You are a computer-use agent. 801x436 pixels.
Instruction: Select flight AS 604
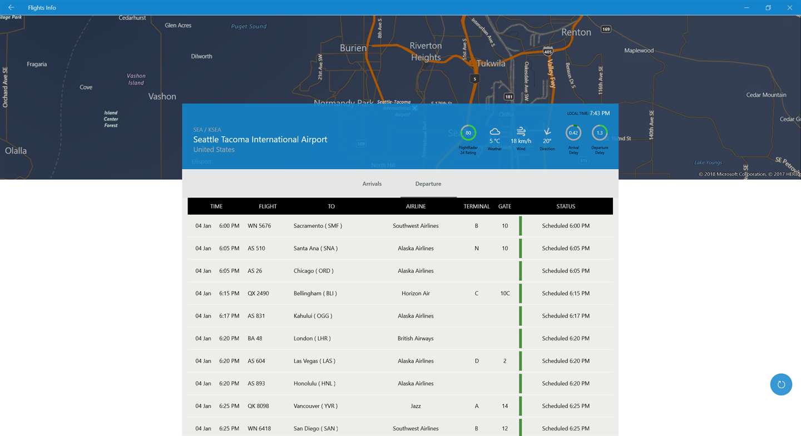(x=400, y=361)
